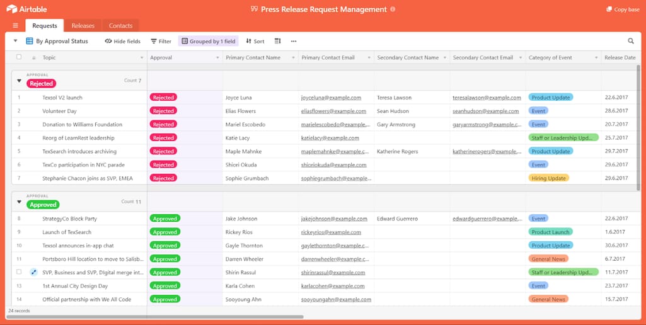Screen dimensions: 646x325
Task: Click Rejected badge in Texsol V2 launch row
Action: click(x=163, y=98)
